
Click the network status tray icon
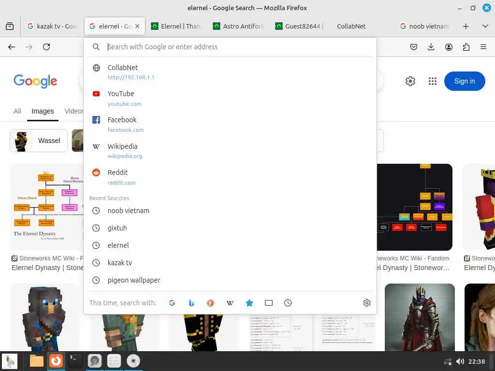coord(448,361)
